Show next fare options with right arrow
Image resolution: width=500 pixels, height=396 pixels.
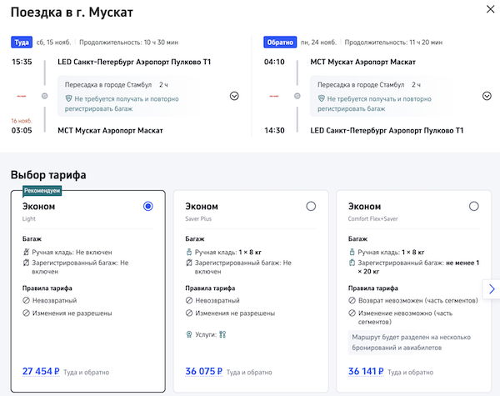(491, 288)
